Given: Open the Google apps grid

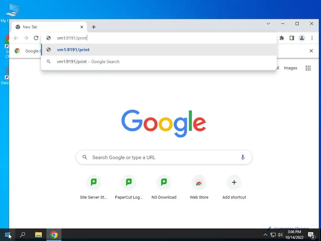Looking at the screenshot, I should click(308, 68).
